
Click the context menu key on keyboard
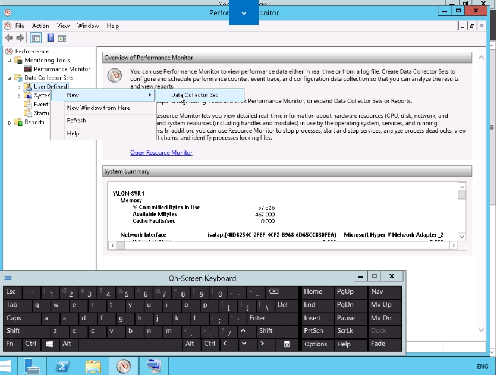tap(287, 344)
